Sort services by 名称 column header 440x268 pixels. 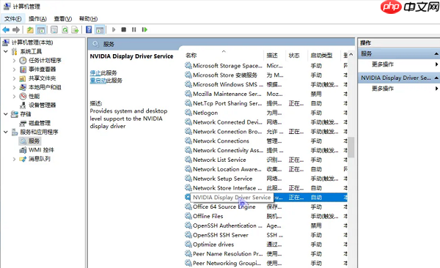pyautogui.click(x=224, y=55)
